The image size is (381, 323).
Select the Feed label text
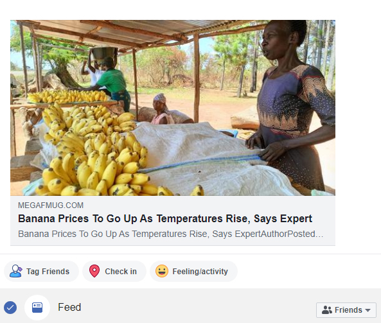point(69,308)
